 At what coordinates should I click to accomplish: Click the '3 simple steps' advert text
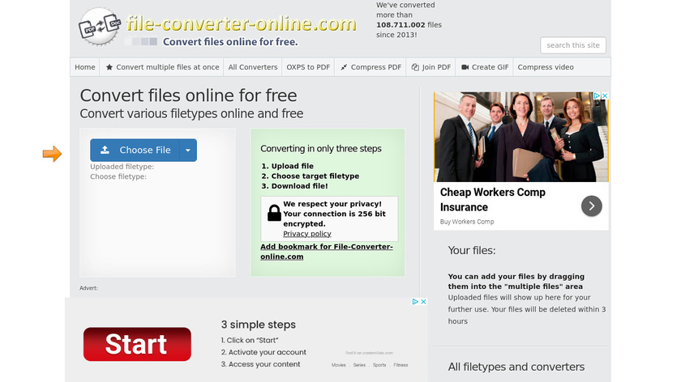(259, 325)
